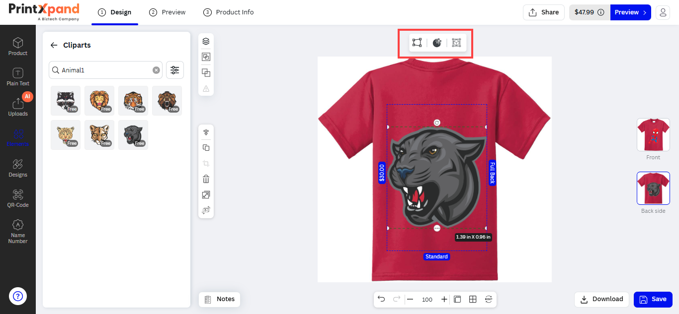Click the Download button

(x=601, y=299)
